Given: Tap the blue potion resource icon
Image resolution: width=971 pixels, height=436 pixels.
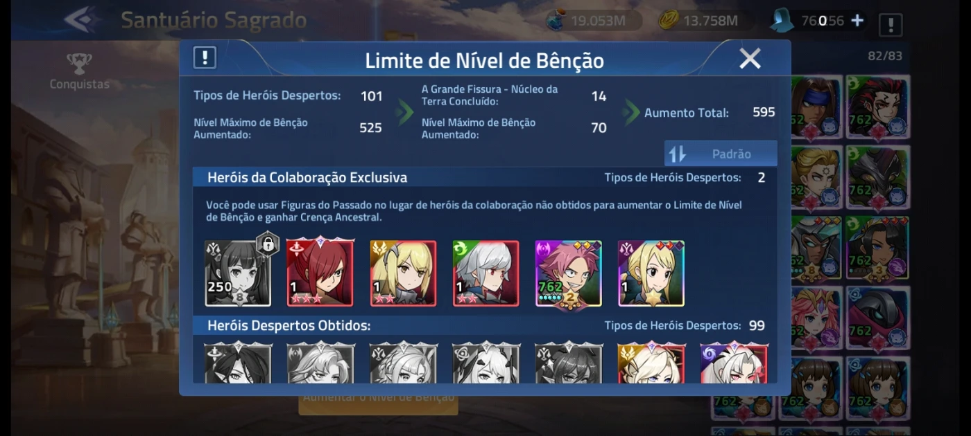Looking at the screenshot, I should 556,19.
